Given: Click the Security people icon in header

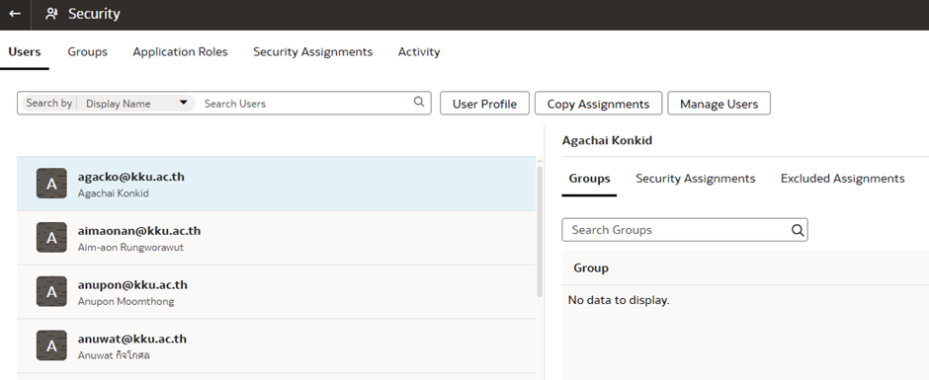Looking at the screenshot, I should pos(51,14).
